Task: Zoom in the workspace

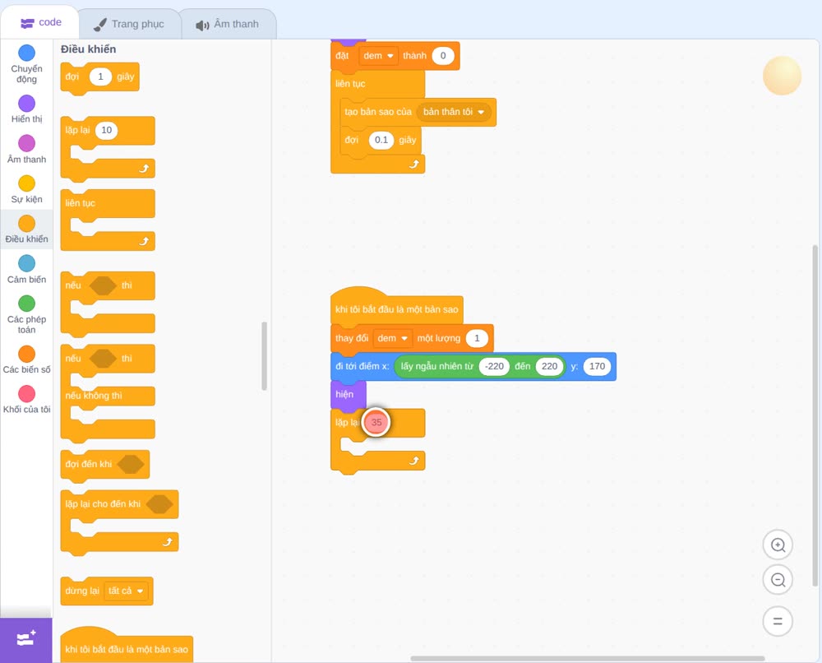Action: click(x=778, y=545)
